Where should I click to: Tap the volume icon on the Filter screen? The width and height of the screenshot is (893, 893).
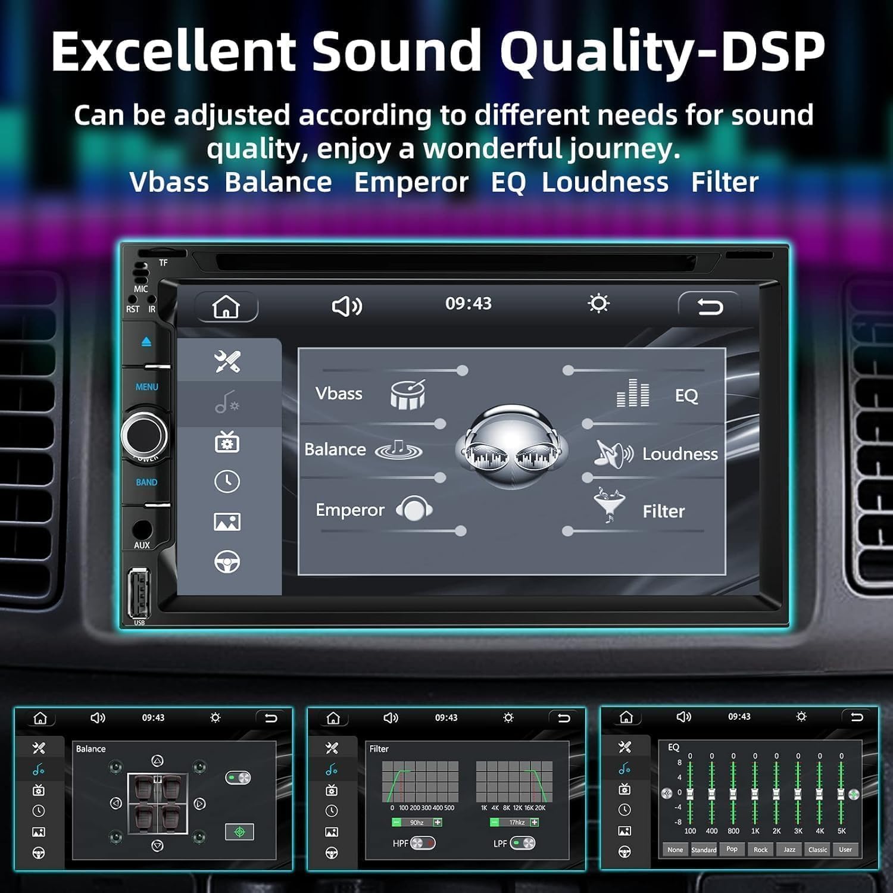(391, 718)
